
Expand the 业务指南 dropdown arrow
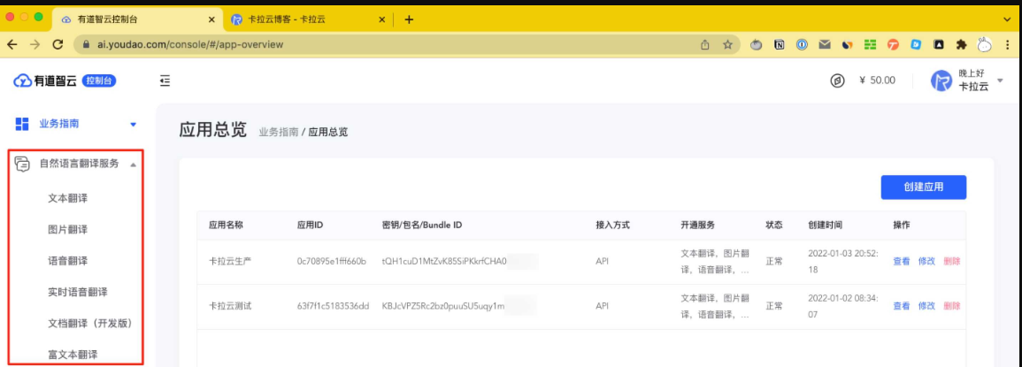click(134, 124)
